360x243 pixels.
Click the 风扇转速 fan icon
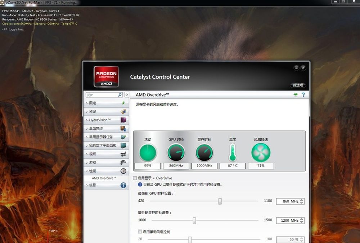coord(261,153)
